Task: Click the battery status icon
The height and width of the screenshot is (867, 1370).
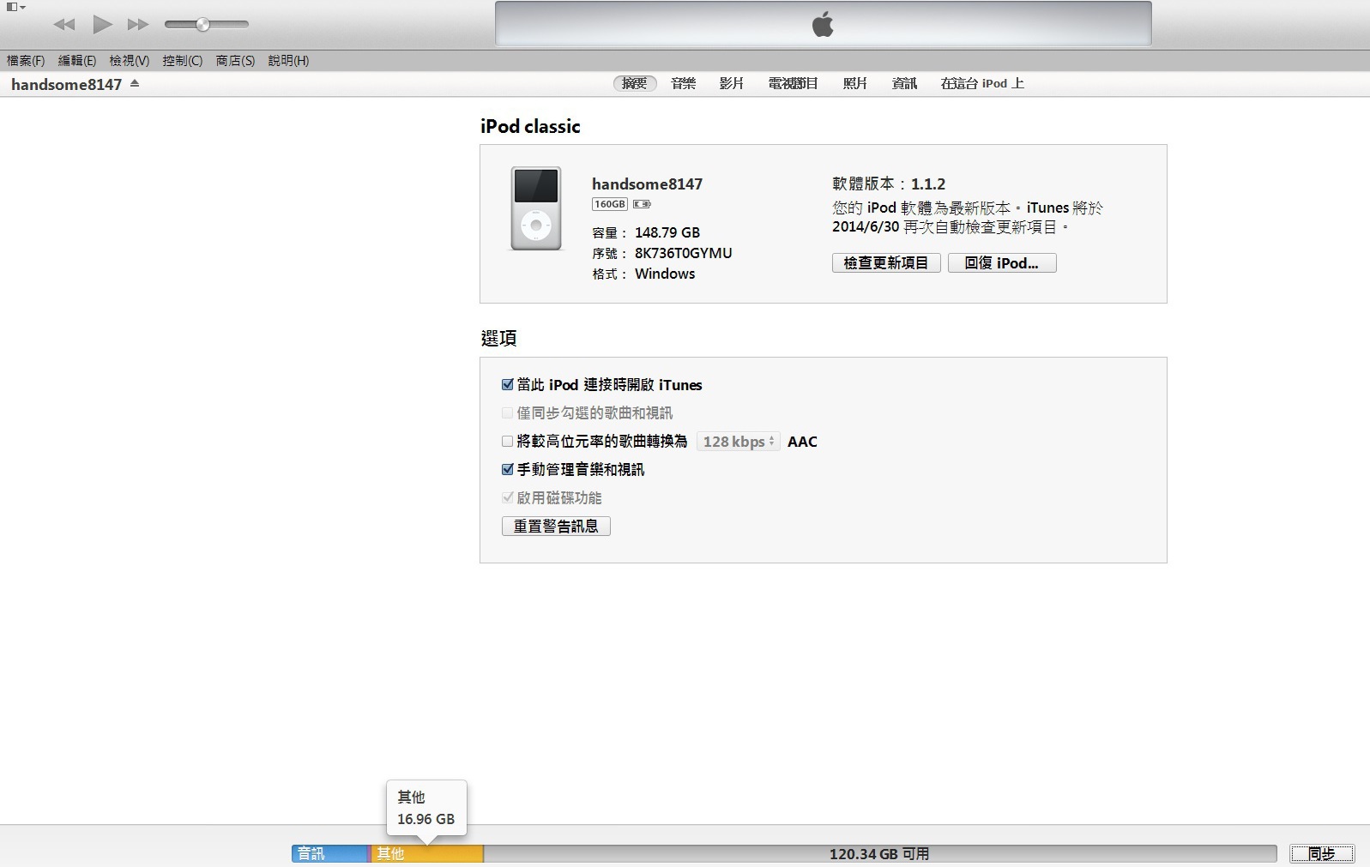Action: click(642, 204)
